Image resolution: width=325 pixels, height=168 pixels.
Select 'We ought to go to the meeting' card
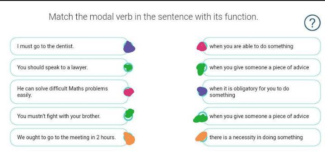(69, 137)
